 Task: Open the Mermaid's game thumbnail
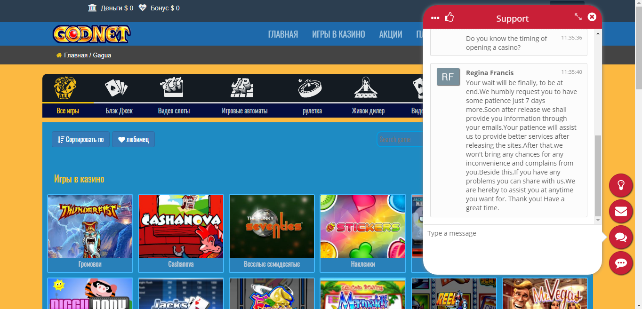tap(363, 293)
